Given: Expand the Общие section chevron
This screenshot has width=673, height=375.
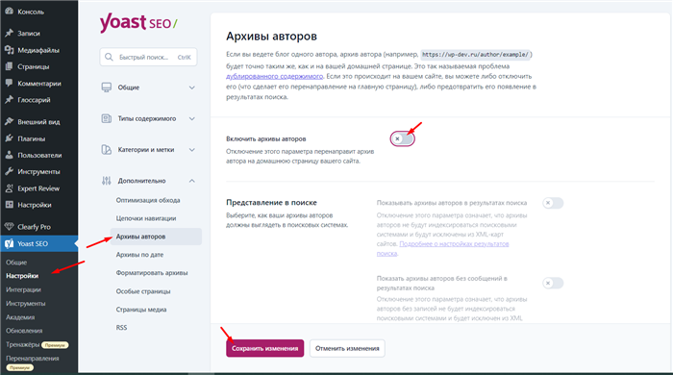Looking at the screenshot, I should click(x=192, y=87).
